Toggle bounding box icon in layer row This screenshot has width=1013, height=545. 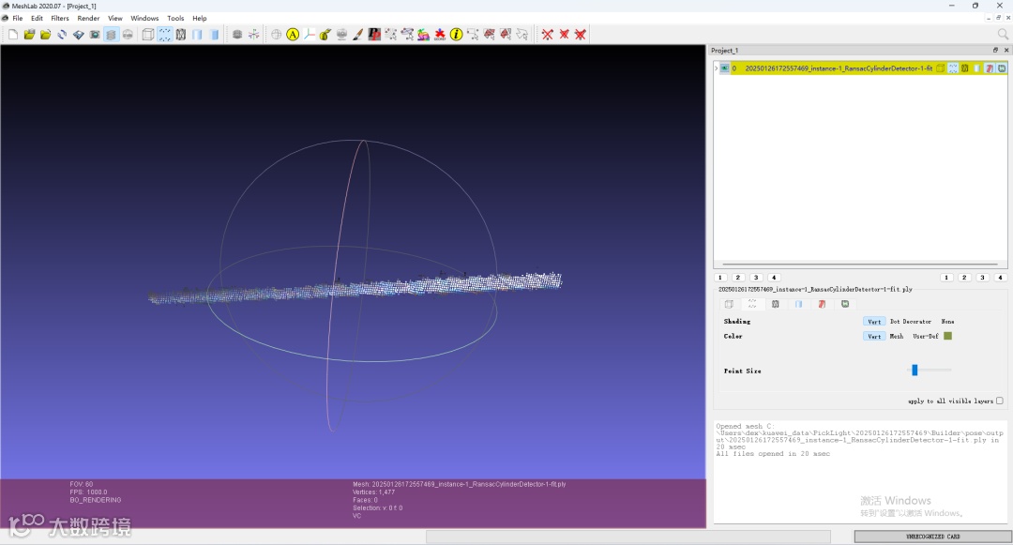(941, 68)
